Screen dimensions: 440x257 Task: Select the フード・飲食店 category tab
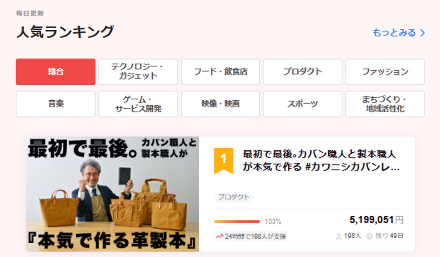coord(220,72)
